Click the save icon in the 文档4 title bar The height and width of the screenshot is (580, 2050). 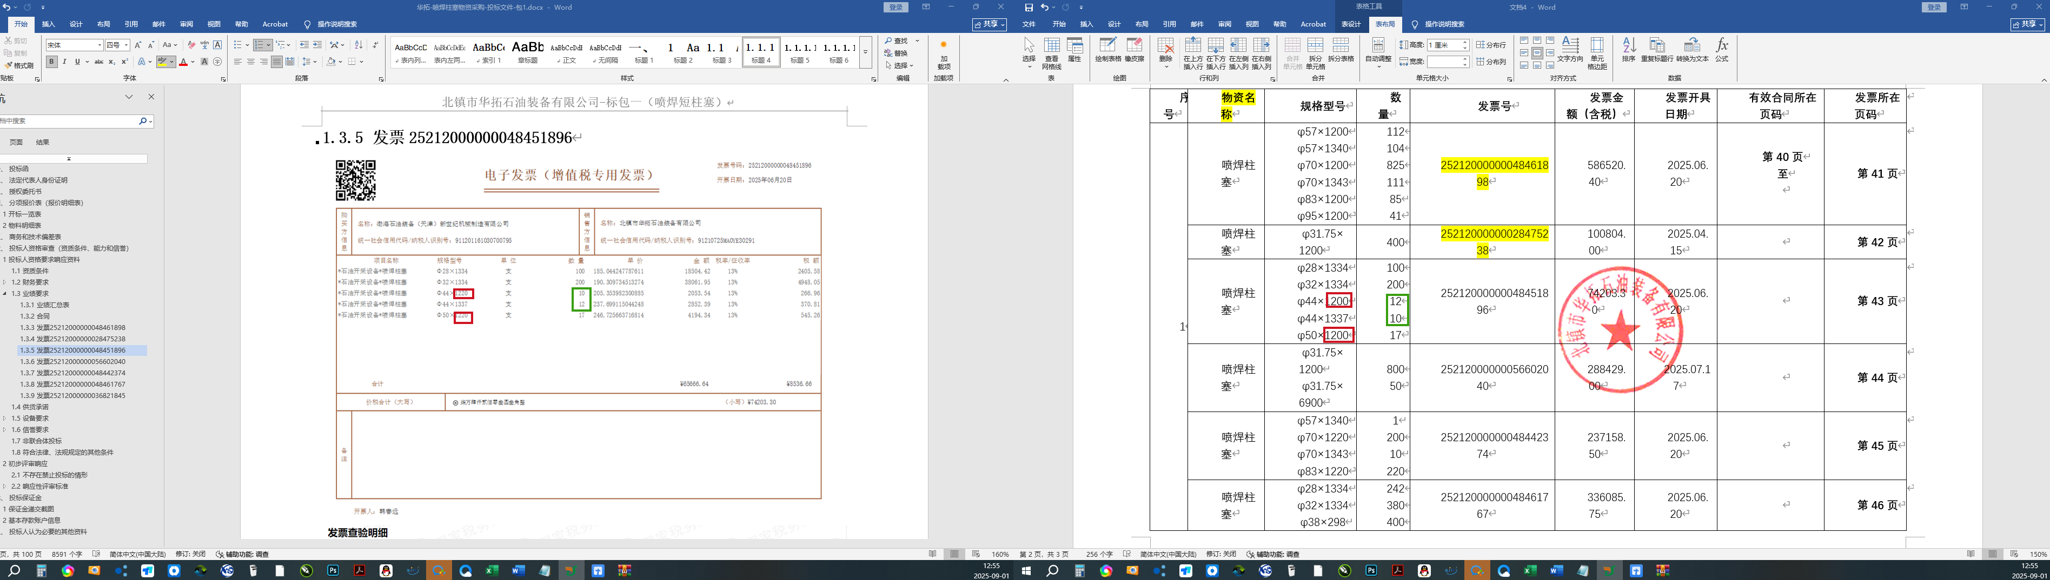(1029, 7)
